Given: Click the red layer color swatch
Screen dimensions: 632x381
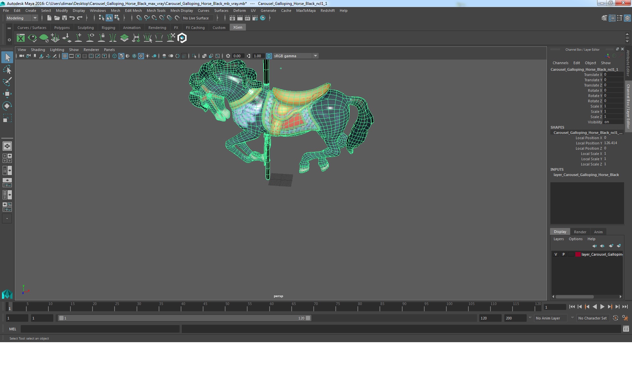Looking at the screenshot, I should 578,254.
